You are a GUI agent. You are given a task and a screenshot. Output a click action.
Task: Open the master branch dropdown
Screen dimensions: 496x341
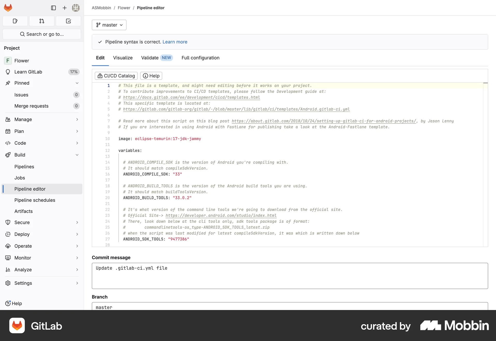109,25
